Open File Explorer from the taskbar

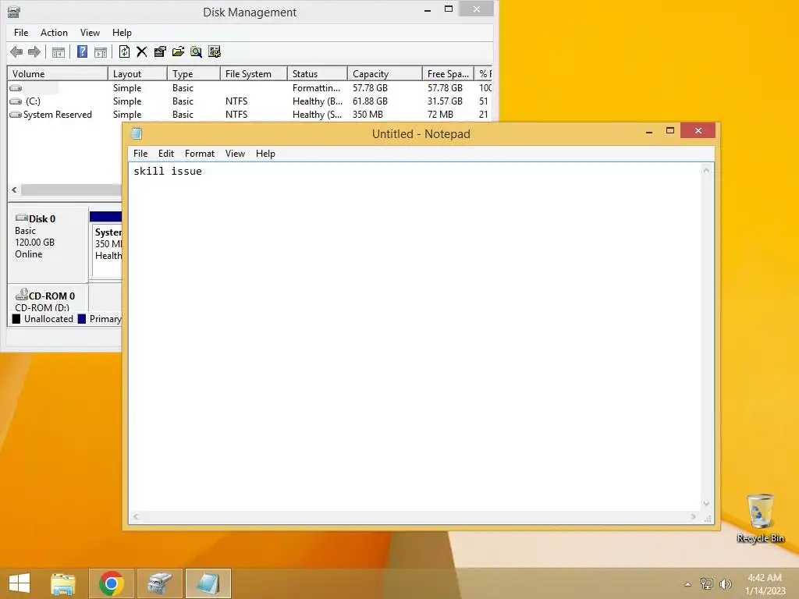tap(63, 583)
